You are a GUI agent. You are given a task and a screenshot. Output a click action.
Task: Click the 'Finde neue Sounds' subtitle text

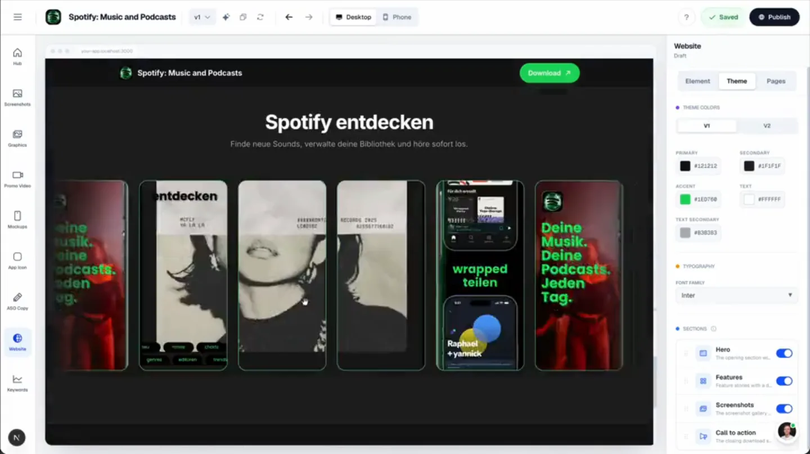tap(349, 144)
